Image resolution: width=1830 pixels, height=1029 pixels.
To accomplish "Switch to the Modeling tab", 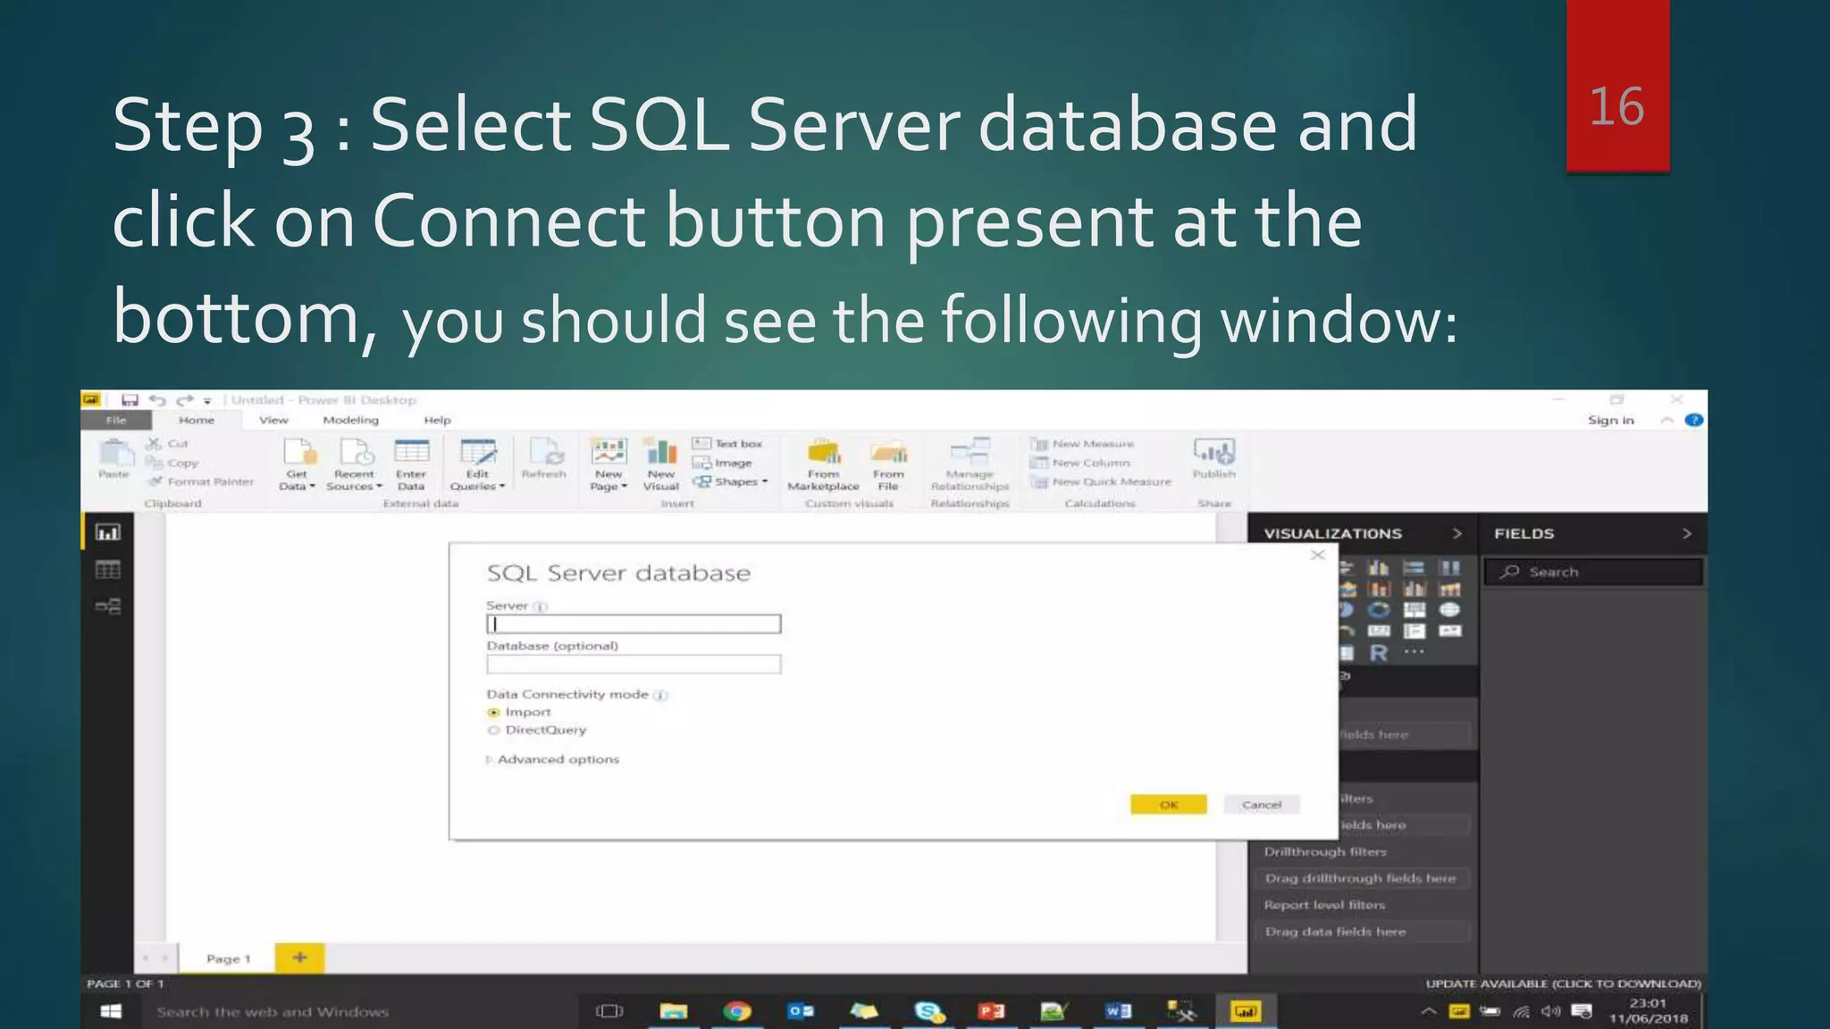I will click(350, 420).
